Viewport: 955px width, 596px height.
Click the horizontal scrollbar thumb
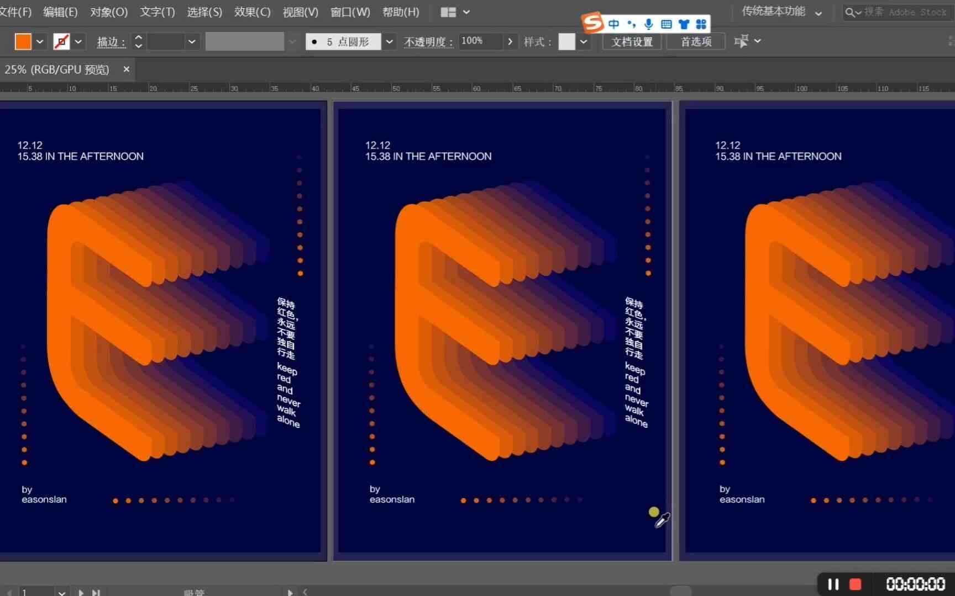point(680,591)
